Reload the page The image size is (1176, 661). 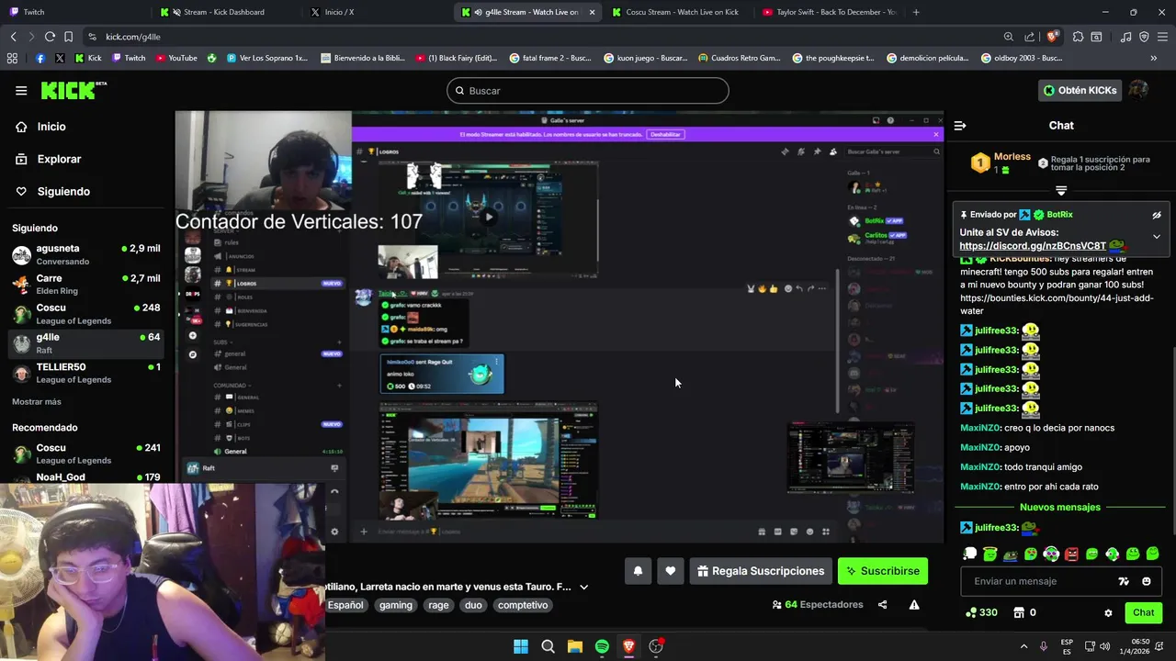50,37
